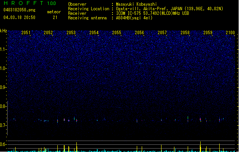The width and height of the screenshot is (239, 152).
Task: Click the 2057 time axis label
Action: 162,33
